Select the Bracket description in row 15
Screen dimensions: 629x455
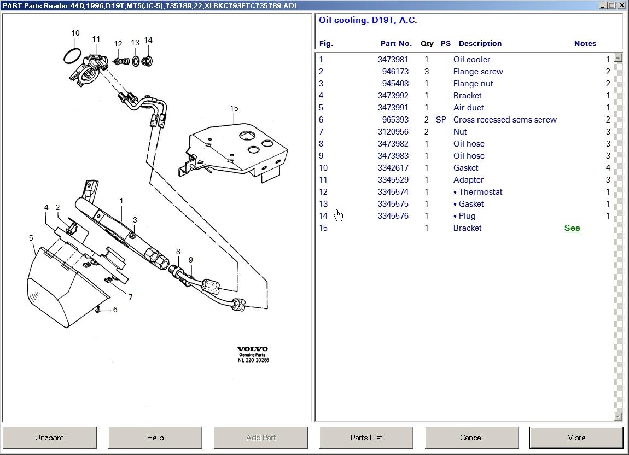pos(467,228)
